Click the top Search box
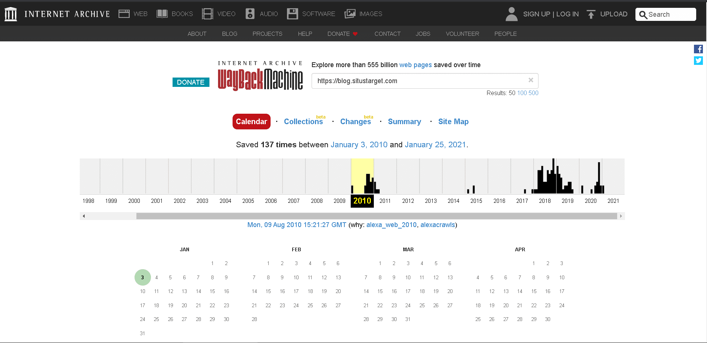 tap(666, 15)
